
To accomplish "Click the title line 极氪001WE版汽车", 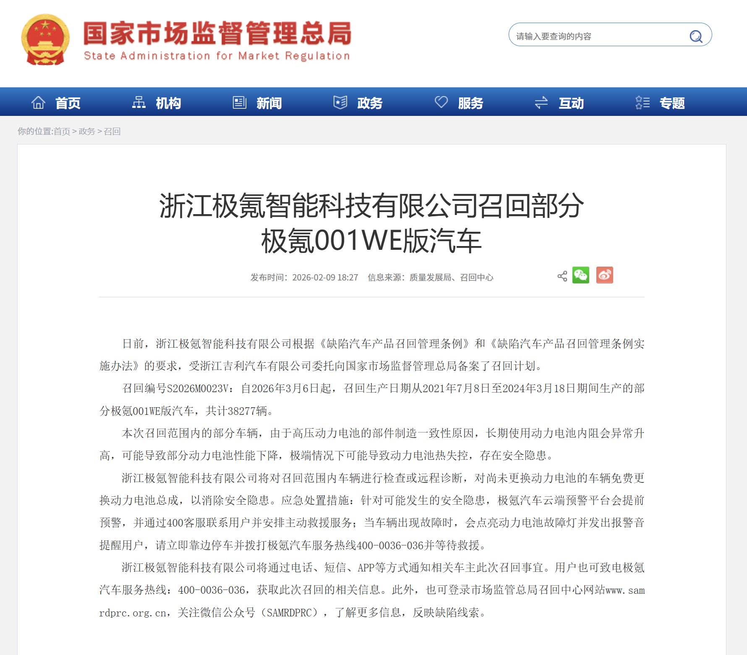I will pos(371,241).
